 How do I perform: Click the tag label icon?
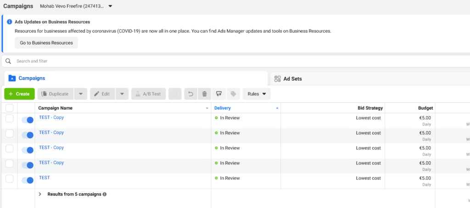coord(233,94)
